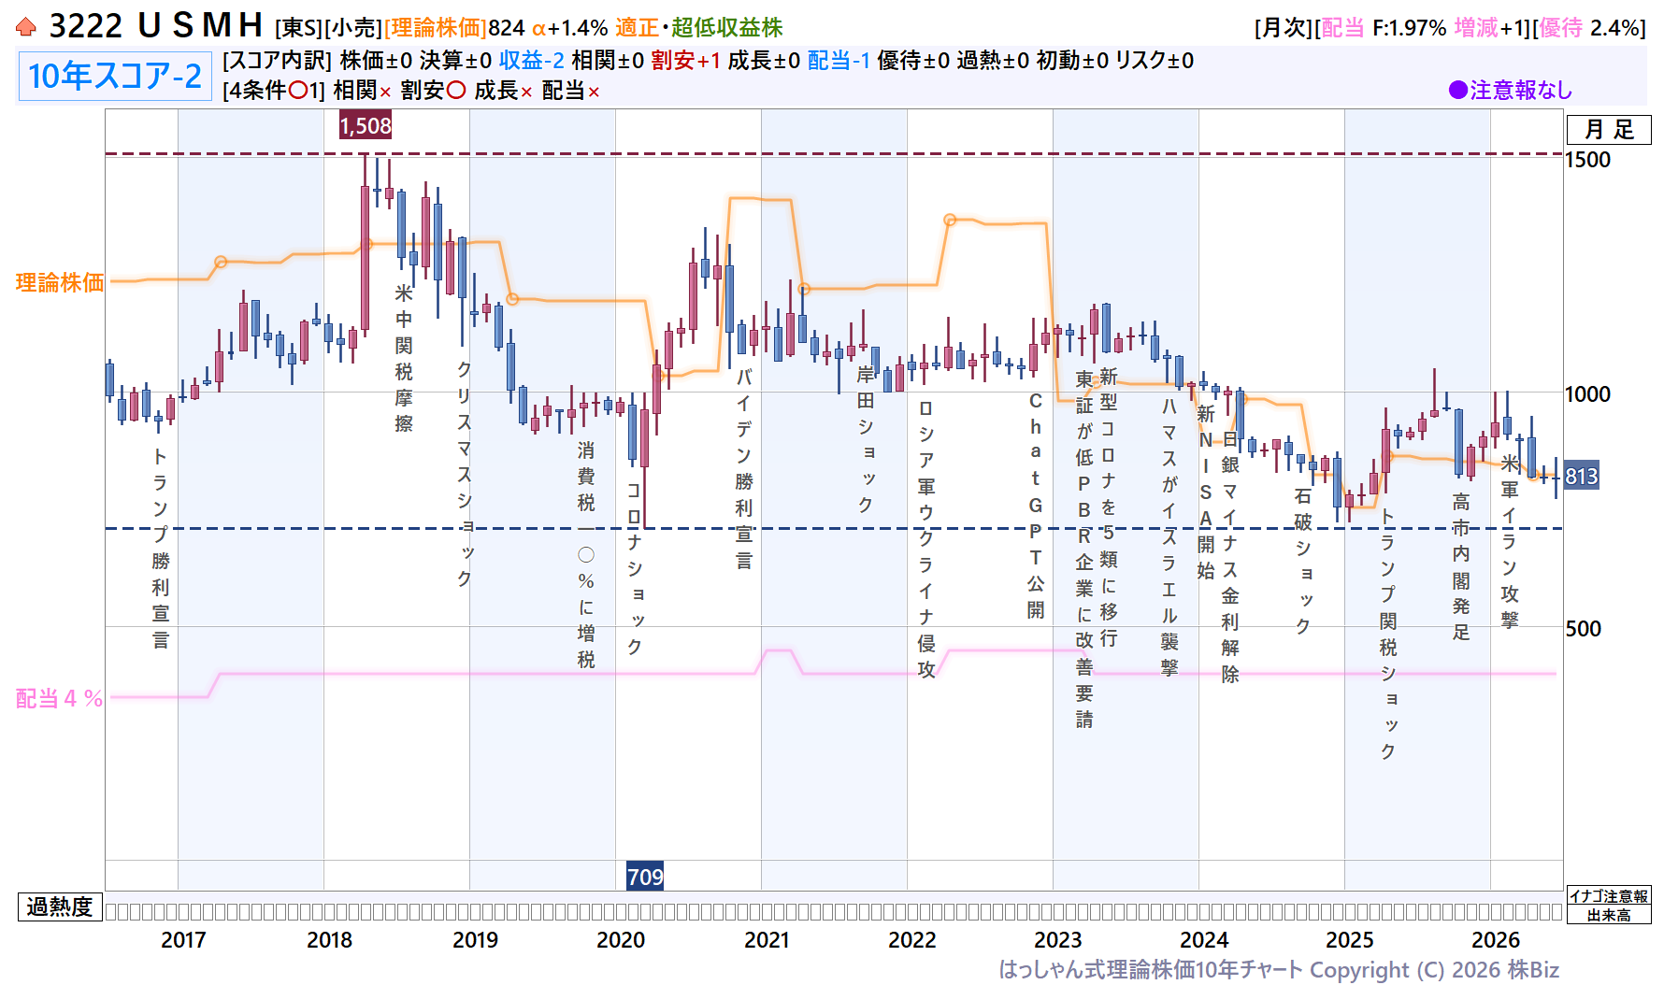
Task: Click the pink 配当４％ legend label
Action: click(x=59, y=698)
